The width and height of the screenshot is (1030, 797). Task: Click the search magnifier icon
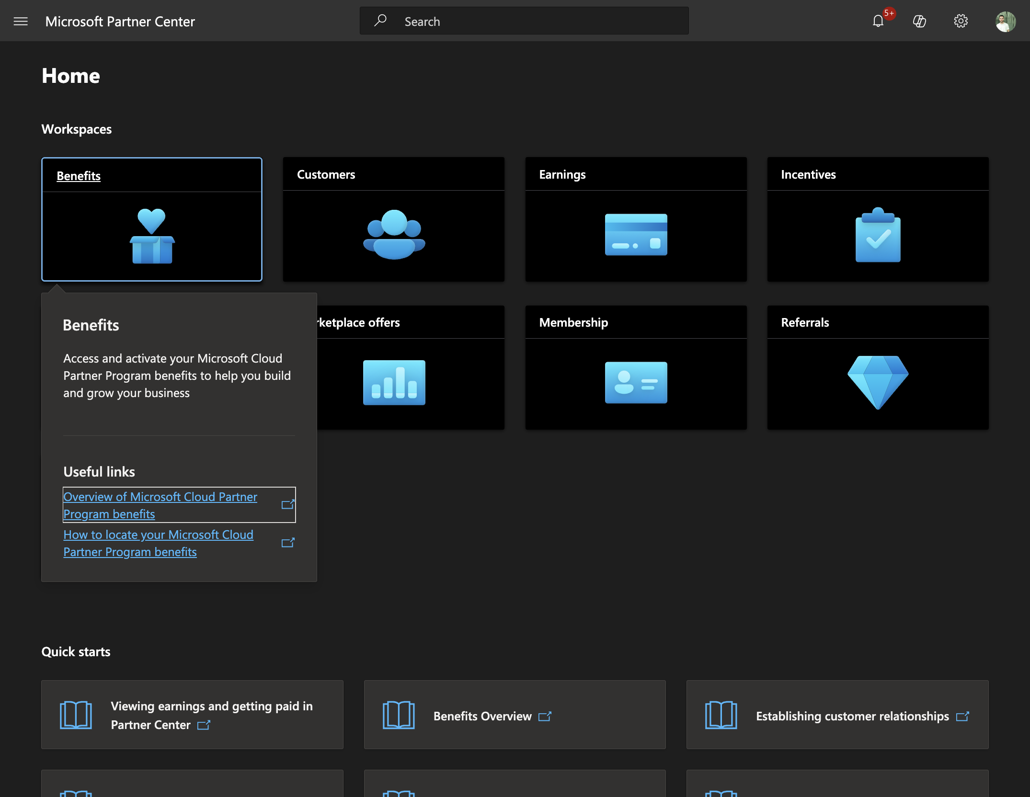(380, 21)
